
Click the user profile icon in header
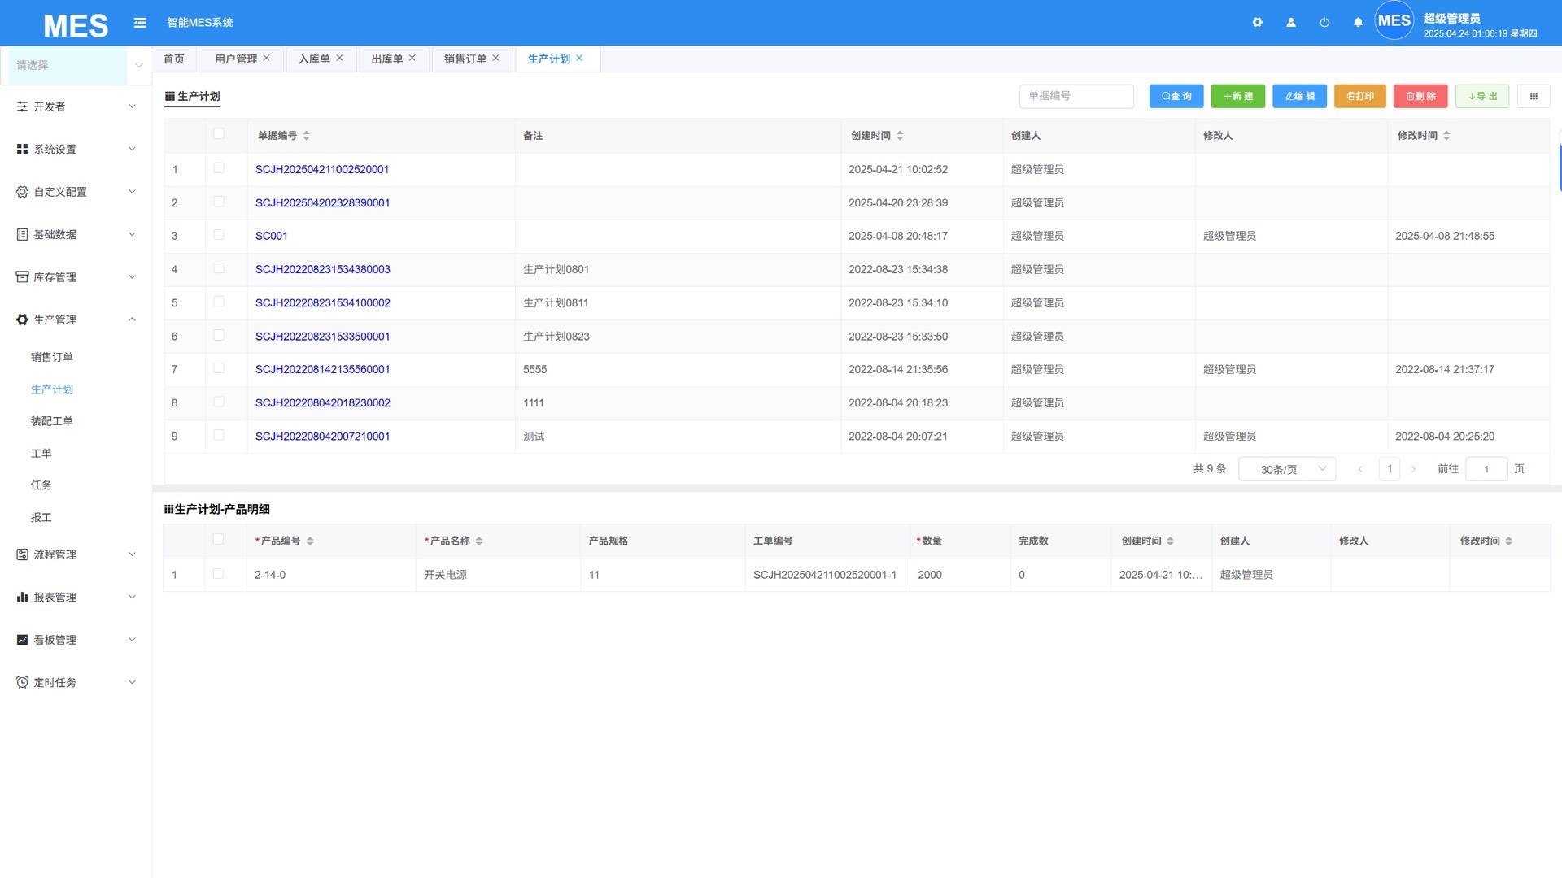tap(1290, 23)
